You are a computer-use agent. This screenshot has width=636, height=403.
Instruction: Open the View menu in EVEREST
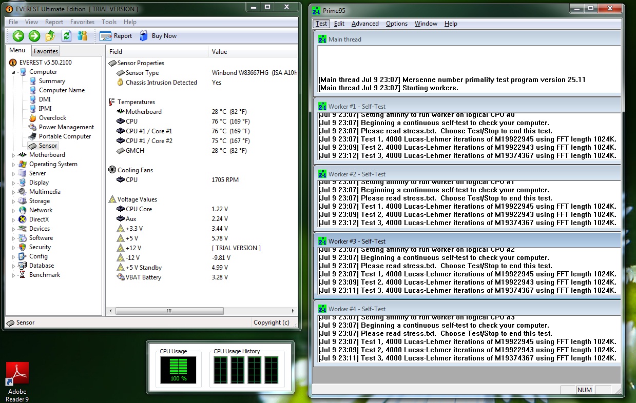pyautogui.click(x=31, y=22)
